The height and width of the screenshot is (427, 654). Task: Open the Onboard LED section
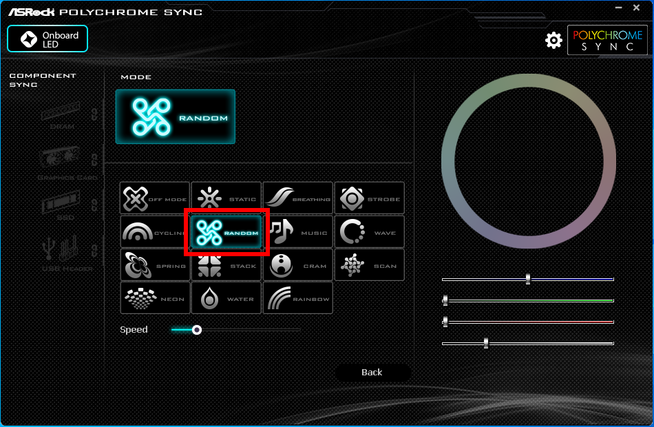click(x=48, y=39)
